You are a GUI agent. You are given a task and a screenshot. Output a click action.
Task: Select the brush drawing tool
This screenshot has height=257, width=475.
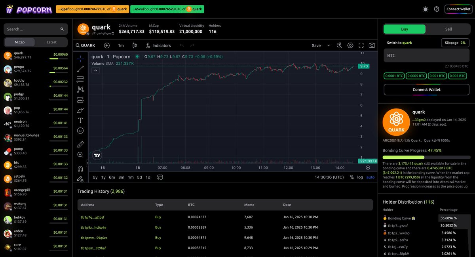tap(80, 110)
